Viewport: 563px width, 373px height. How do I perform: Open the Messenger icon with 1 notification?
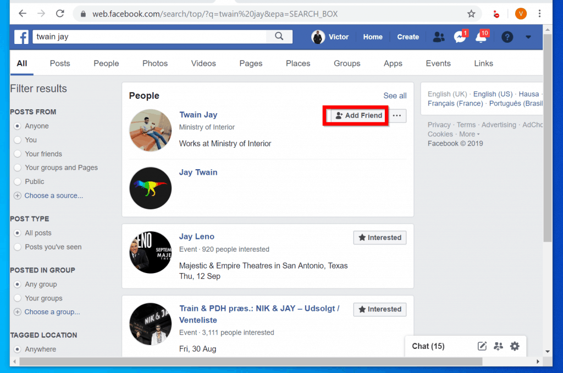coord(460,37)
